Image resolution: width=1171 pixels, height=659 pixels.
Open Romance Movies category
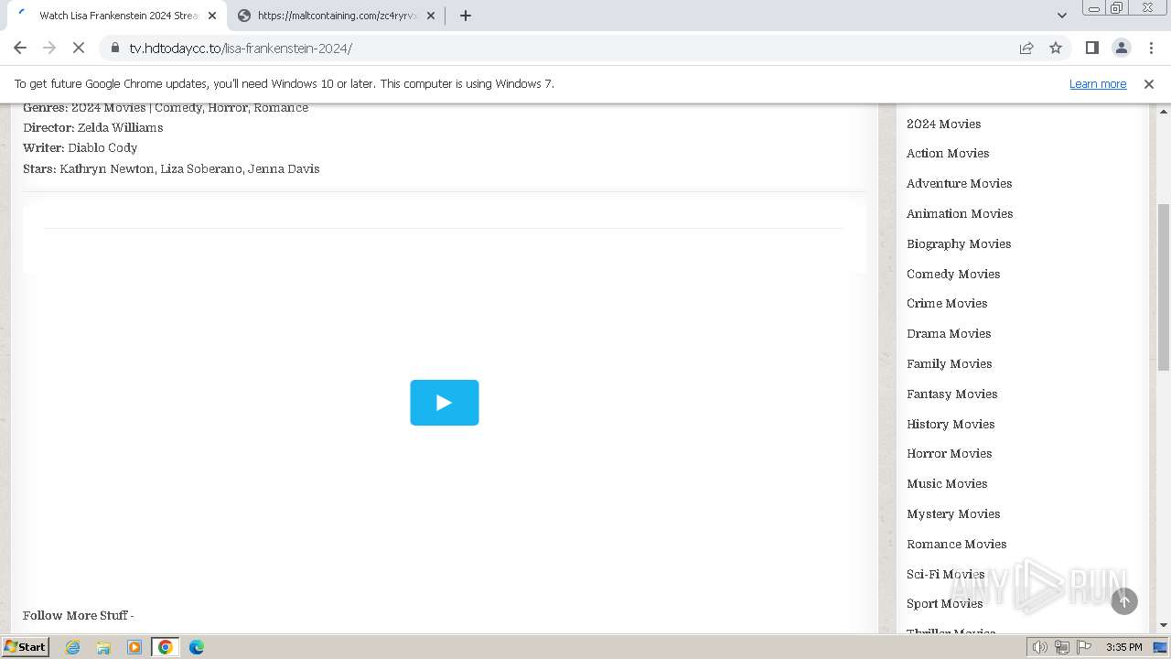tap(956, 544)
